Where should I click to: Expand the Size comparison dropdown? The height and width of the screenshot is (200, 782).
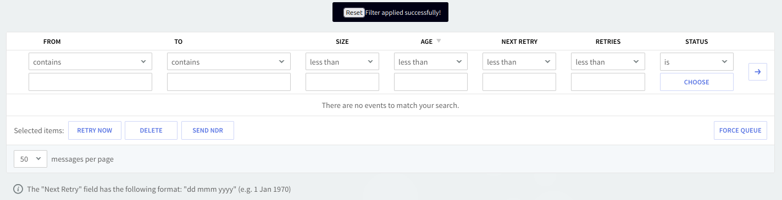tap(342, 62)
